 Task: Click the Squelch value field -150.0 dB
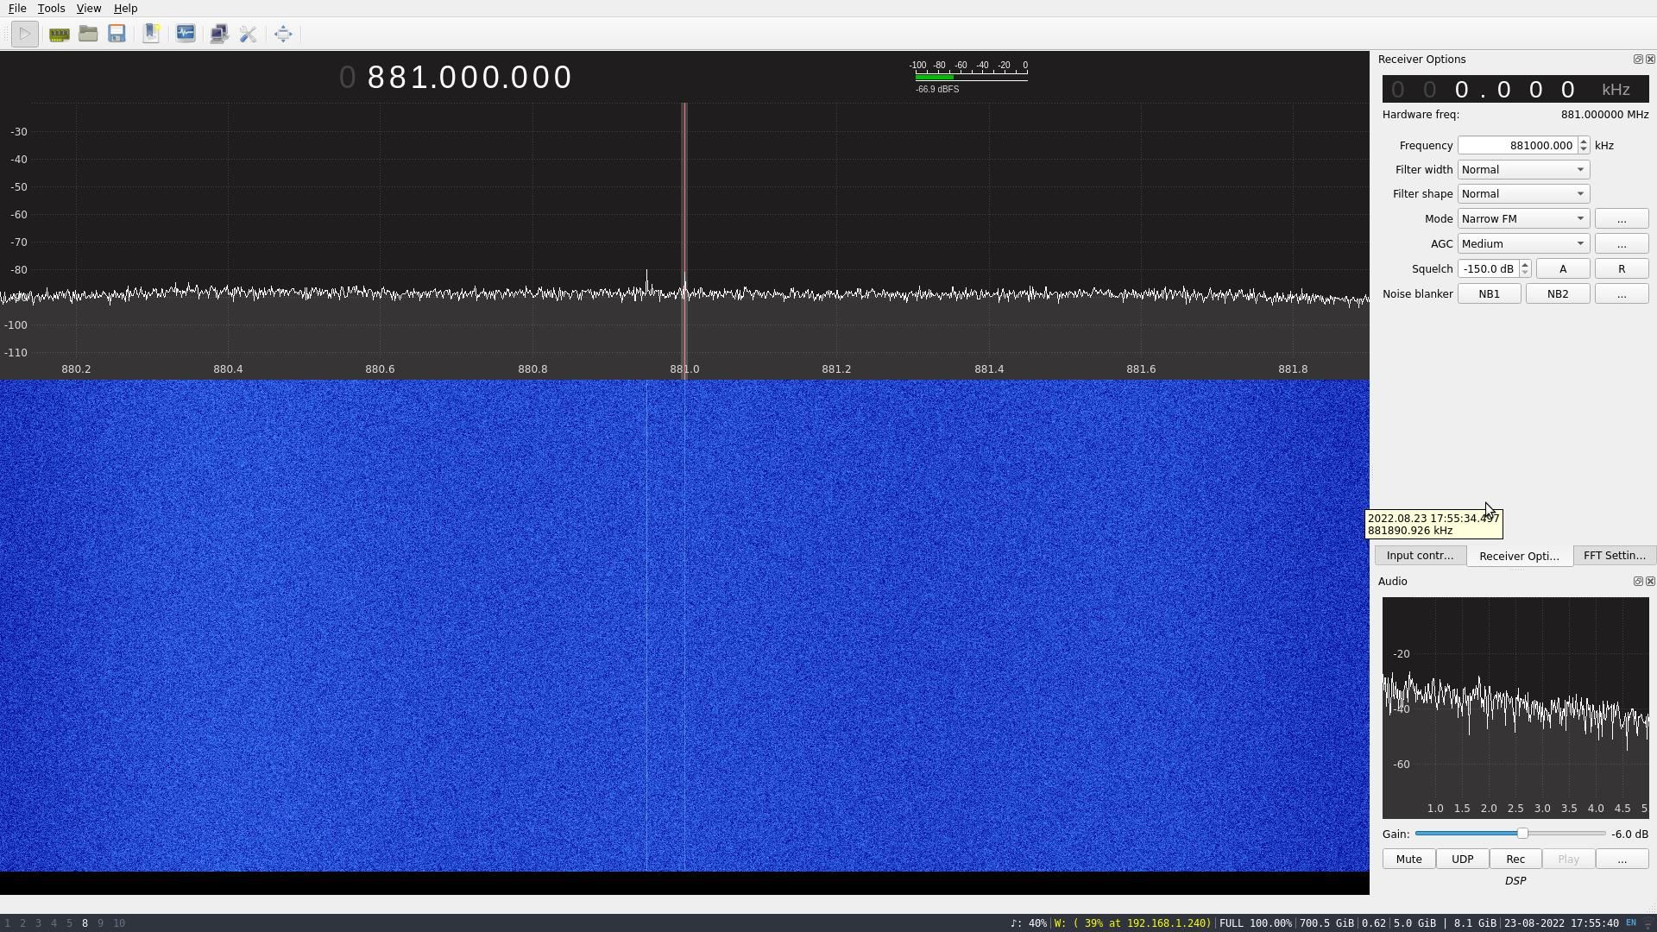click(x=1489, y=269)
